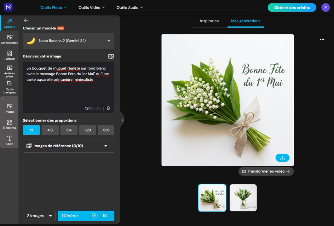Open the Éléments sidebar panel
This screenshot has height=226, width=334.
click(9, 124)
